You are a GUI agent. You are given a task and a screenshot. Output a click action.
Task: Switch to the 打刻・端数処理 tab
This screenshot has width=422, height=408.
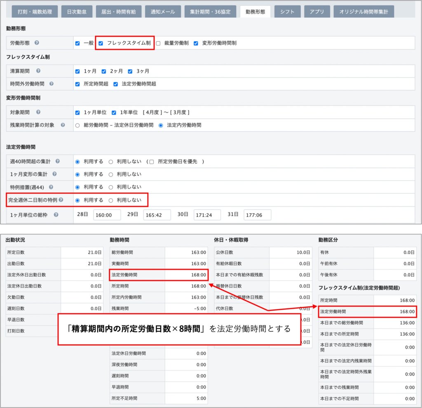click(35, 12)
